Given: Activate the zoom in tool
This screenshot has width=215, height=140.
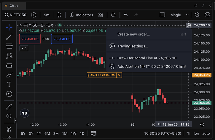Looking at the screenshot, I should tap(9, 116).
